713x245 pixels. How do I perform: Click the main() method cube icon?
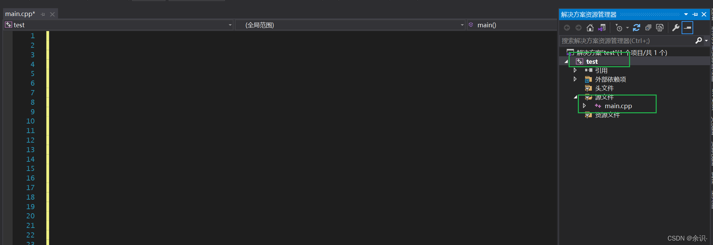coord(471,25)
